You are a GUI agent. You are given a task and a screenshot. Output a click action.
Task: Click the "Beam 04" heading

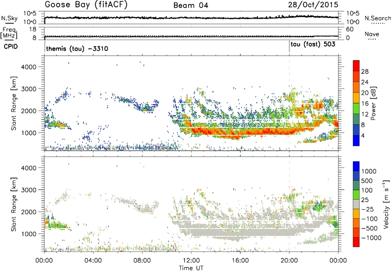pyautogui.click(x=191, y=5)
